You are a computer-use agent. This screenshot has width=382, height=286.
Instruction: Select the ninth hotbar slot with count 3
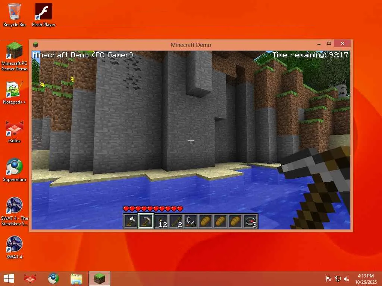point(250,221)
